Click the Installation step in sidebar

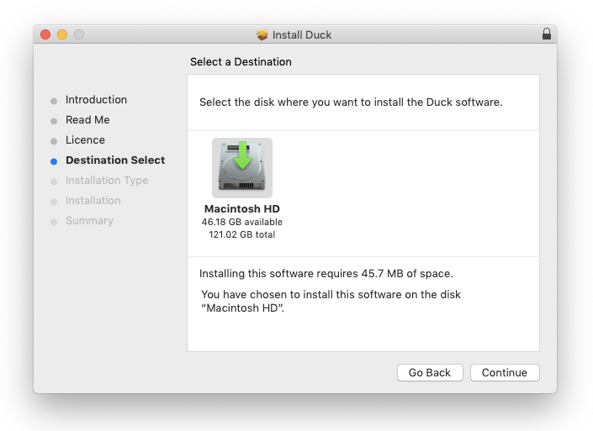[x=93, y=201]
